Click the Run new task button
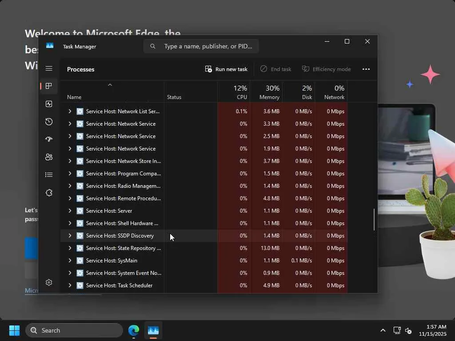The height and width of the screenshot is (341, 455). tap(226, 69)
